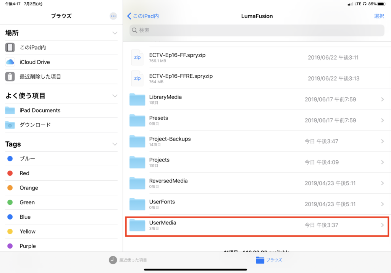Tap the Projects folder icon
391x273 pixels.
click(x=137, y=162)
